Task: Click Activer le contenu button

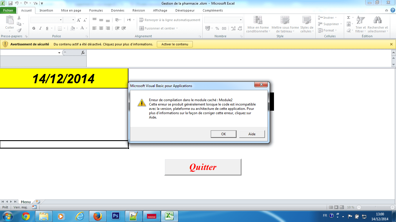Action: [x=175, y=44]
